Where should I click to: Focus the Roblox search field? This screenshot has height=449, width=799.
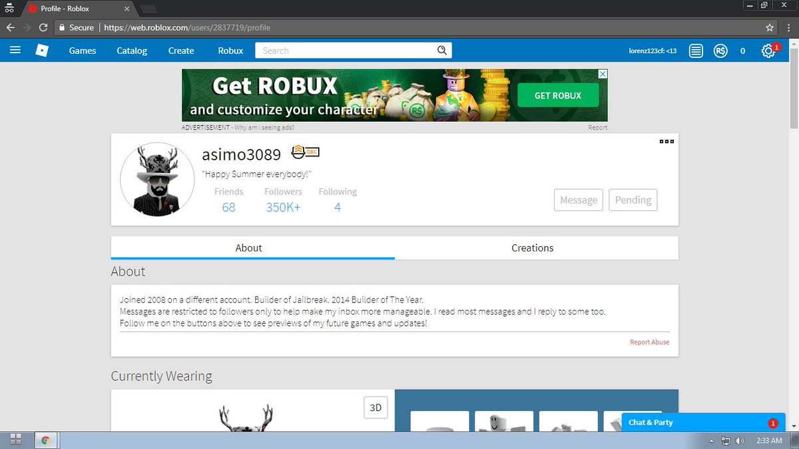pos(346,51)
